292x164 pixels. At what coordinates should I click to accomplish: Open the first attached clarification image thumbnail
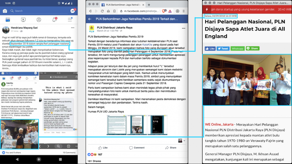[x=117, y=125]
